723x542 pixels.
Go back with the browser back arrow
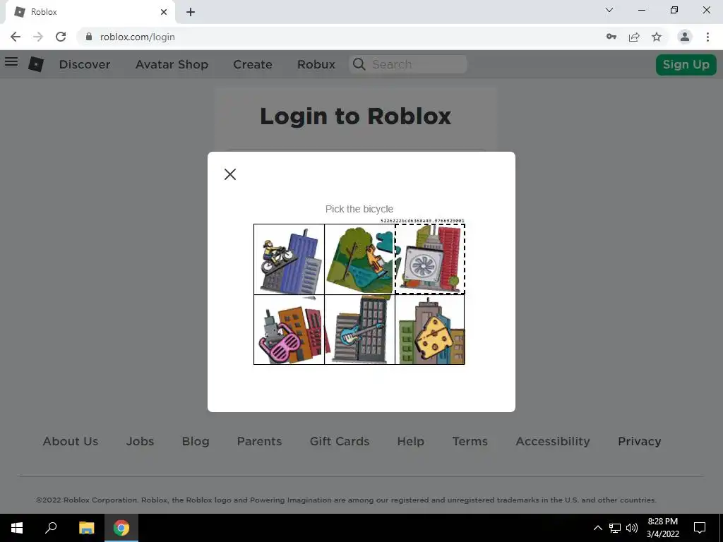(16, 37)
